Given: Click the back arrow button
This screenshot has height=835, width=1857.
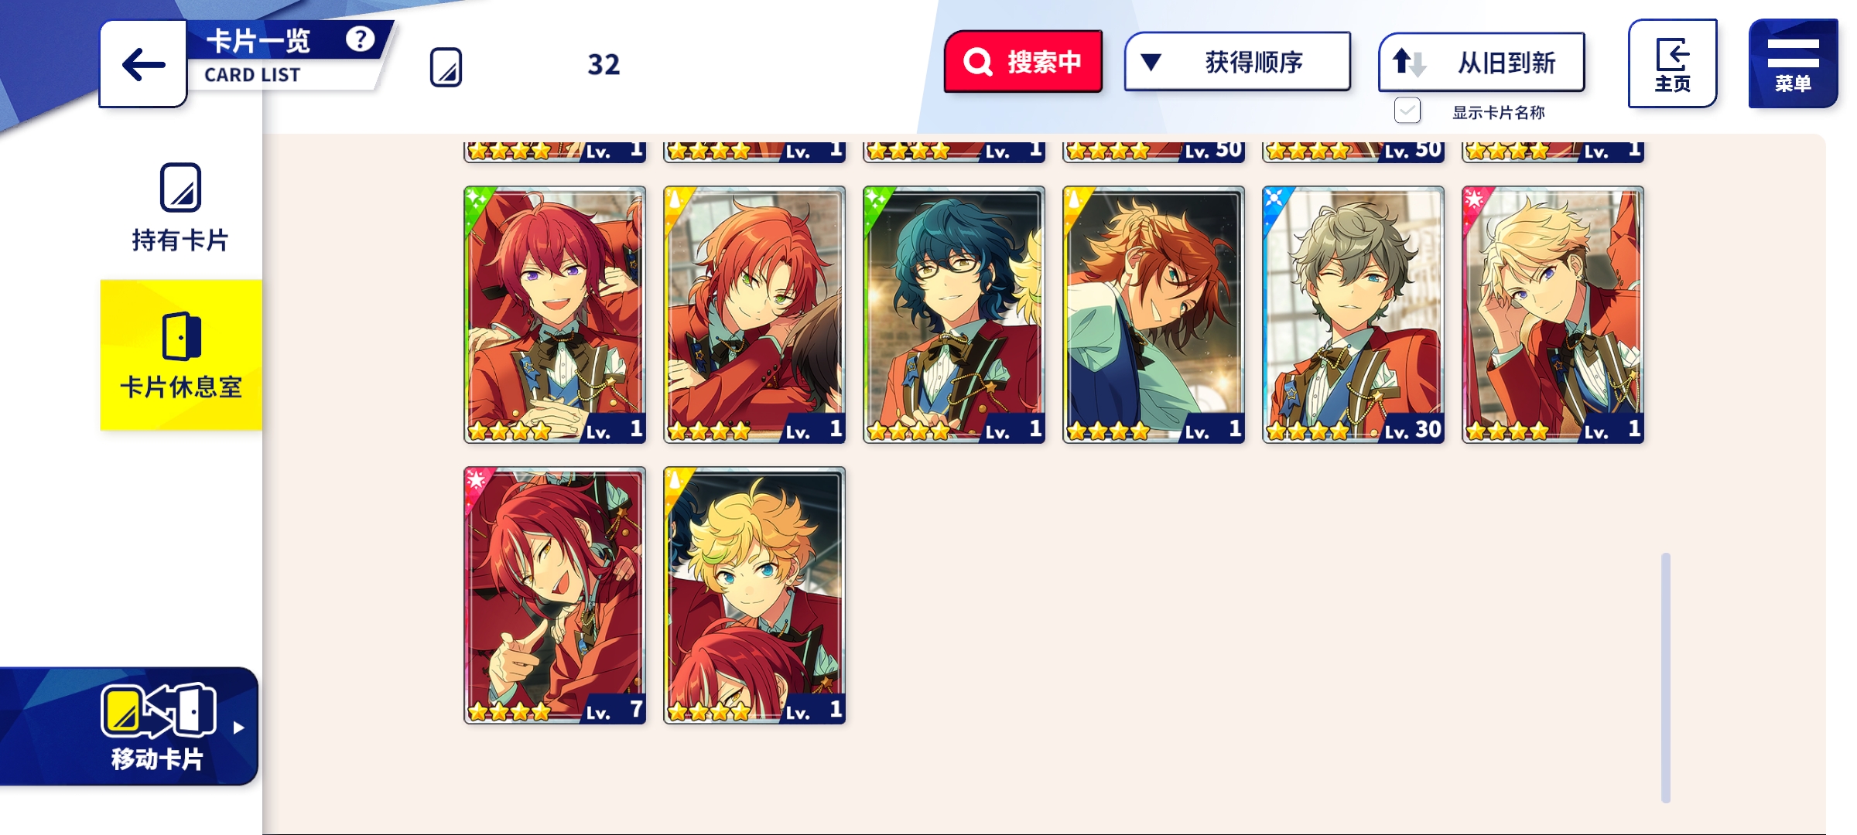Looking at the screenshot, I should click(x=143, y=64).
